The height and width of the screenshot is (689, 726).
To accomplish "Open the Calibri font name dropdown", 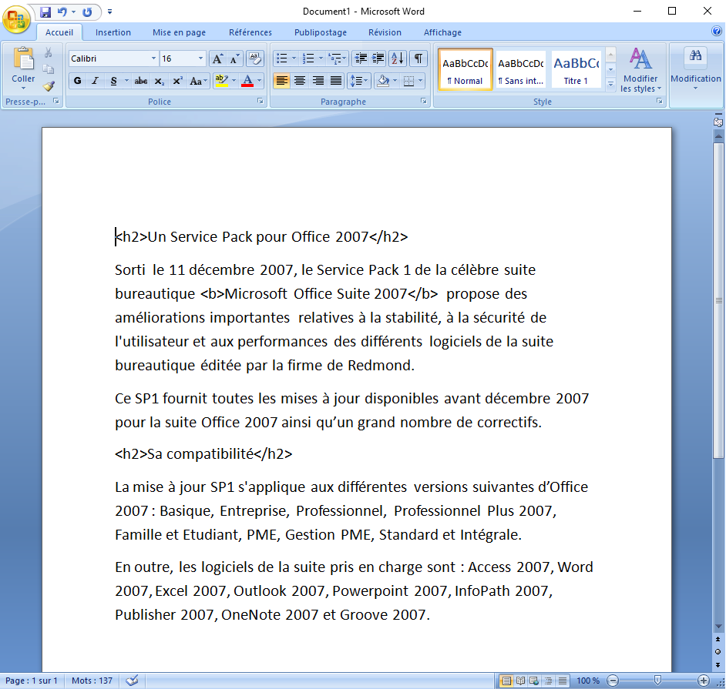I will 153,59.
